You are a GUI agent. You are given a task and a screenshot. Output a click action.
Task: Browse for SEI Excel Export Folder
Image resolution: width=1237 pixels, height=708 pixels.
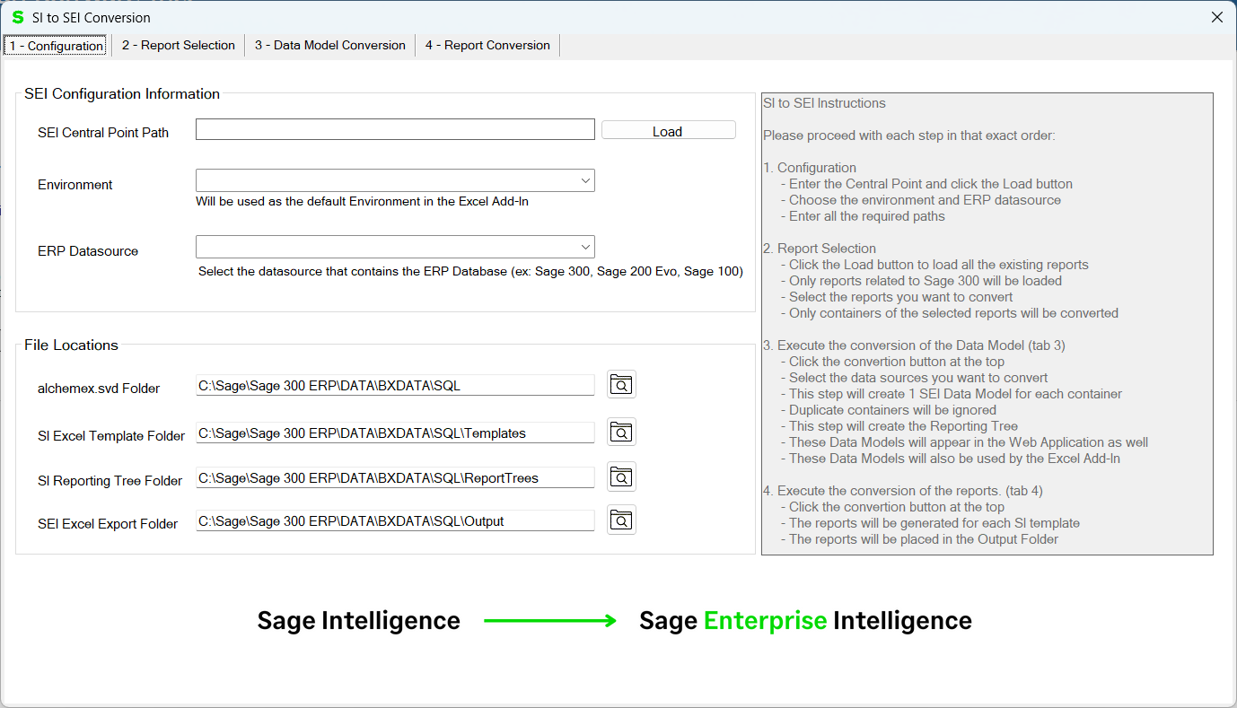(621, 520)
